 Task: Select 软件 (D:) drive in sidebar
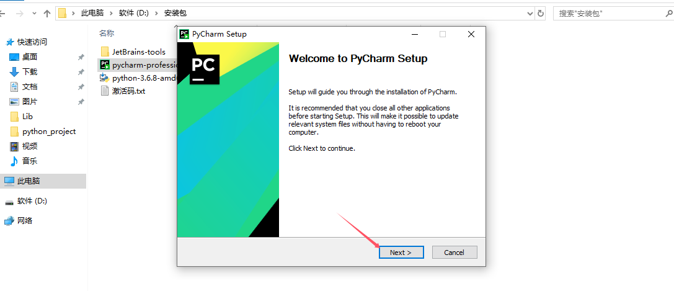coord(32,201)
